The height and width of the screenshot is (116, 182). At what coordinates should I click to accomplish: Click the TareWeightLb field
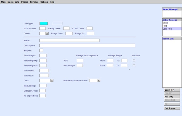click(x=43, y=65)
